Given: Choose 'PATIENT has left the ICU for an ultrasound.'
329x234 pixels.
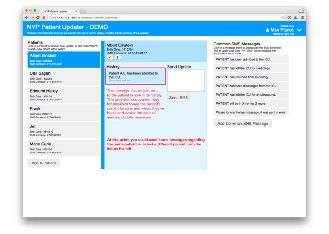Looking at the screenshot, I should tap(251, 95).
